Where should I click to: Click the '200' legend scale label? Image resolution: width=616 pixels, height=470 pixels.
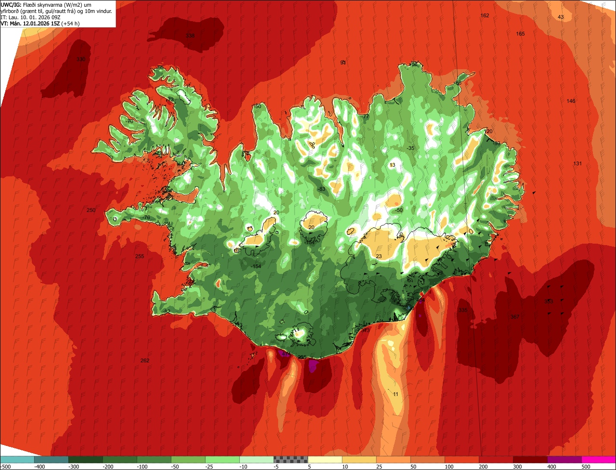[x=483, y=467]
